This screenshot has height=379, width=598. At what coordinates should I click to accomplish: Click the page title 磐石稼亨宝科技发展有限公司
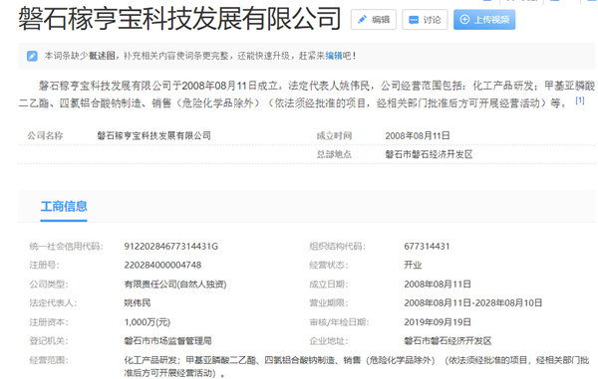[x=179, y=18]
